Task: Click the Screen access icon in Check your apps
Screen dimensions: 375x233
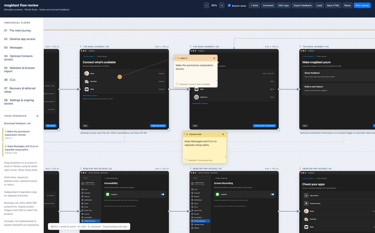Action: [x=306, y=203]
